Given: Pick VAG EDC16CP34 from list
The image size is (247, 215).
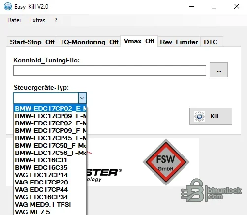Looking at the screenshot, I should [50, 197].
